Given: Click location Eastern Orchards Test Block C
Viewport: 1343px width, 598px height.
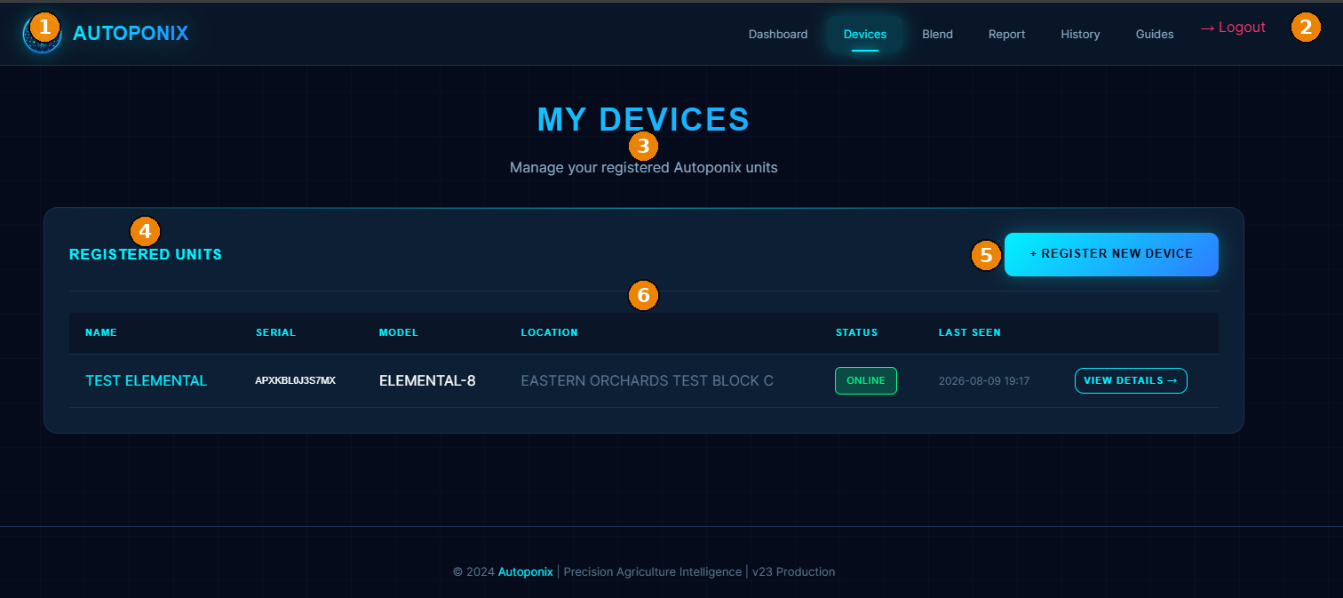Looking at the screenshot, I should pyautogui.click(x=647, y=380).
